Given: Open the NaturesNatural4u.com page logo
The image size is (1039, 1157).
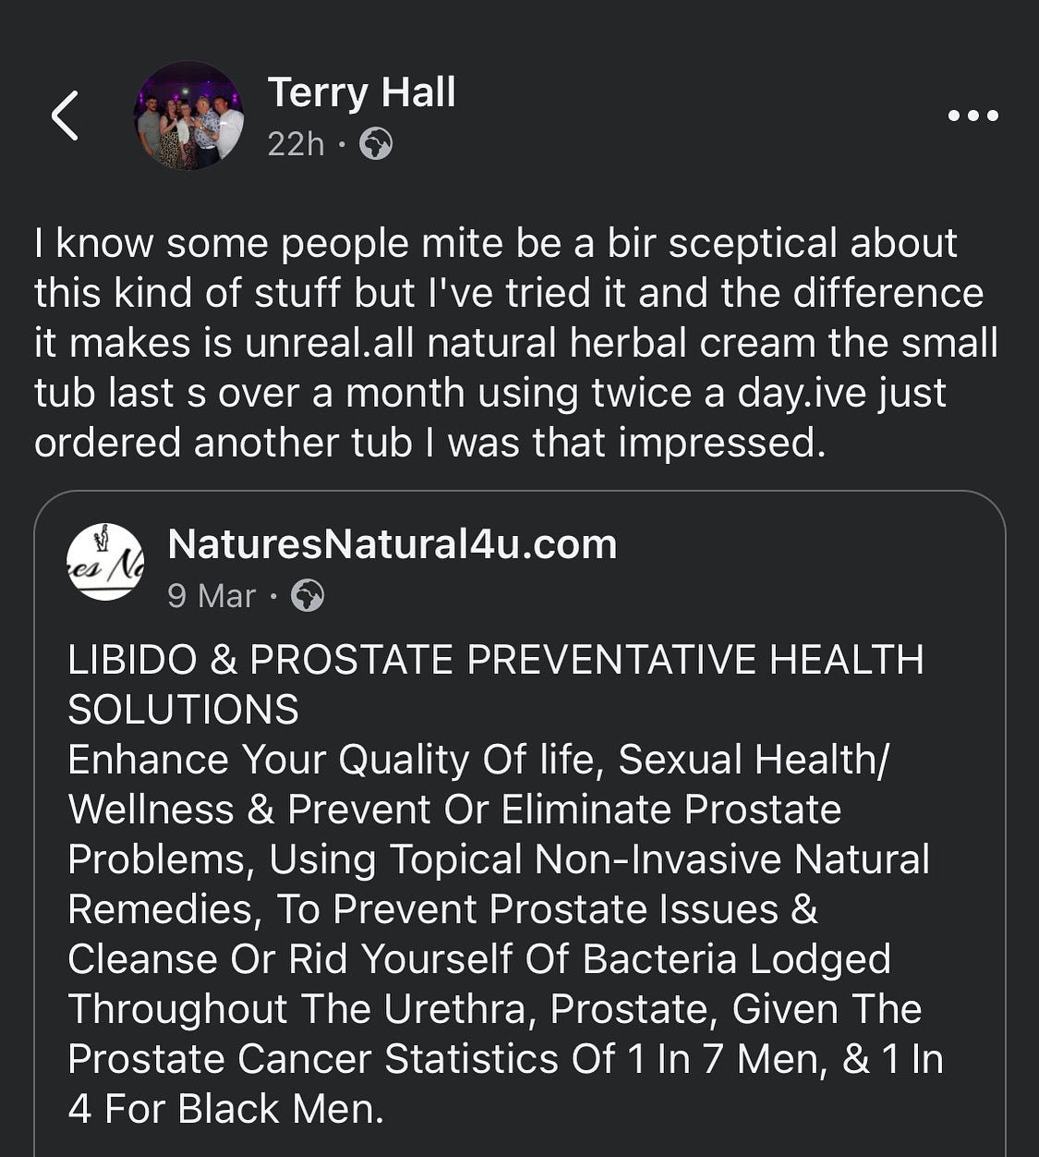Looking at the screenshot, I should pyautogui.click(x=106, y=562).
